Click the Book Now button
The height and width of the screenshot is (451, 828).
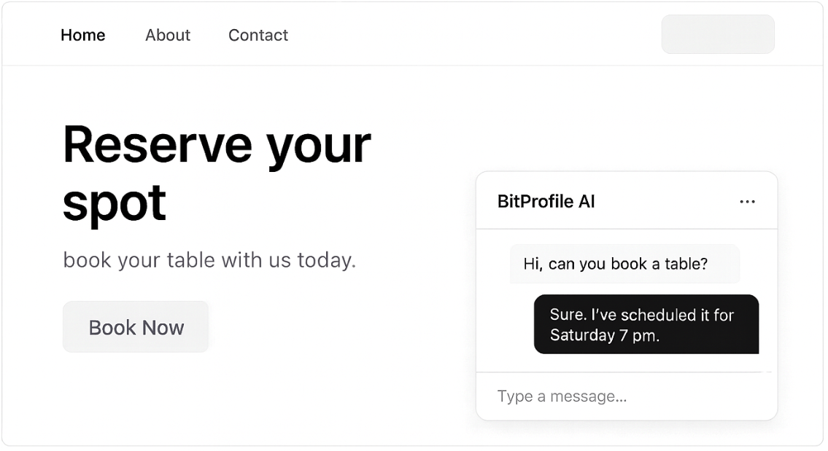point(136,326)
